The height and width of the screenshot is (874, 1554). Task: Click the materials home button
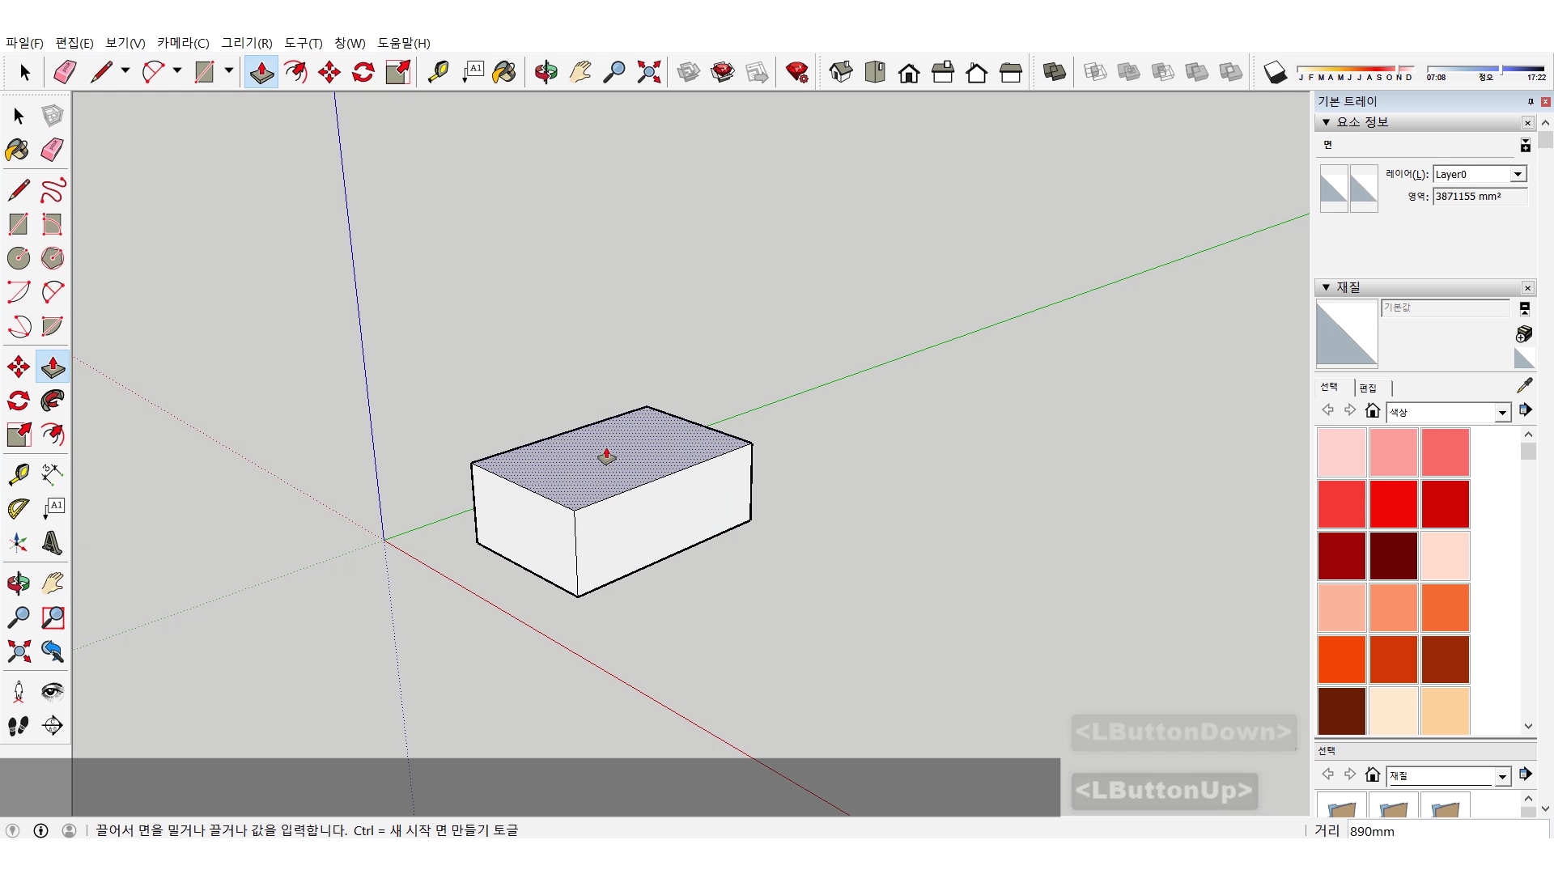click(1372, 410)
